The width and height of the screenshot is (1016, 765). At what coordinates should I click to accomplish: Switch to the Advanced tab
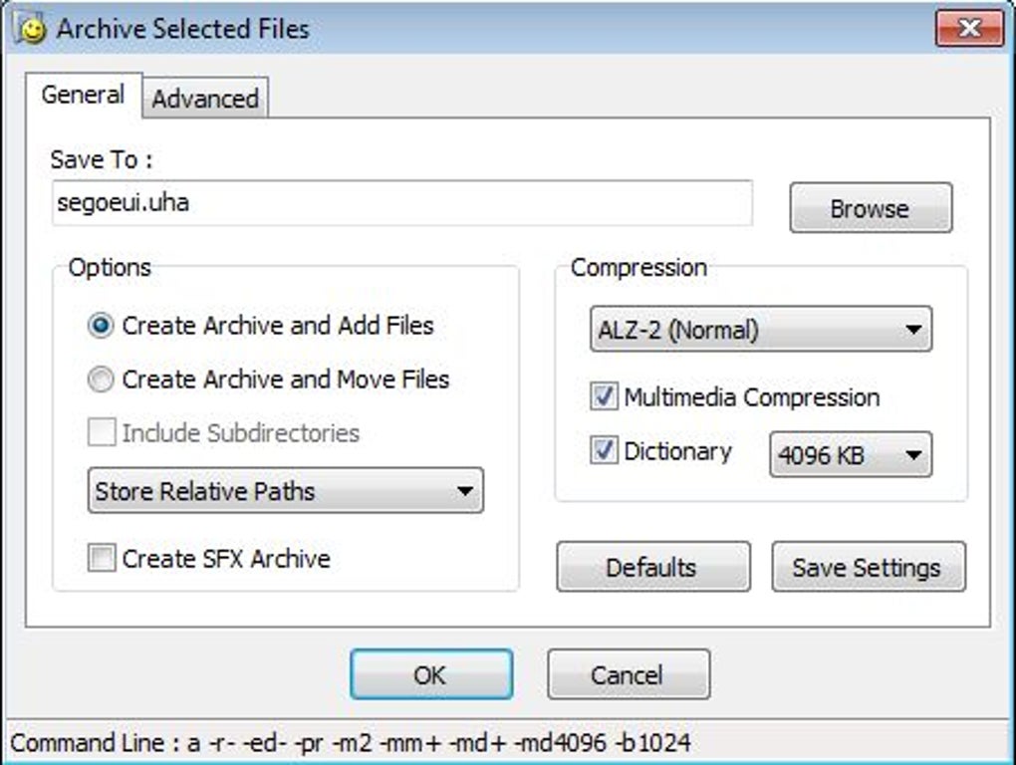pos(205,99)
